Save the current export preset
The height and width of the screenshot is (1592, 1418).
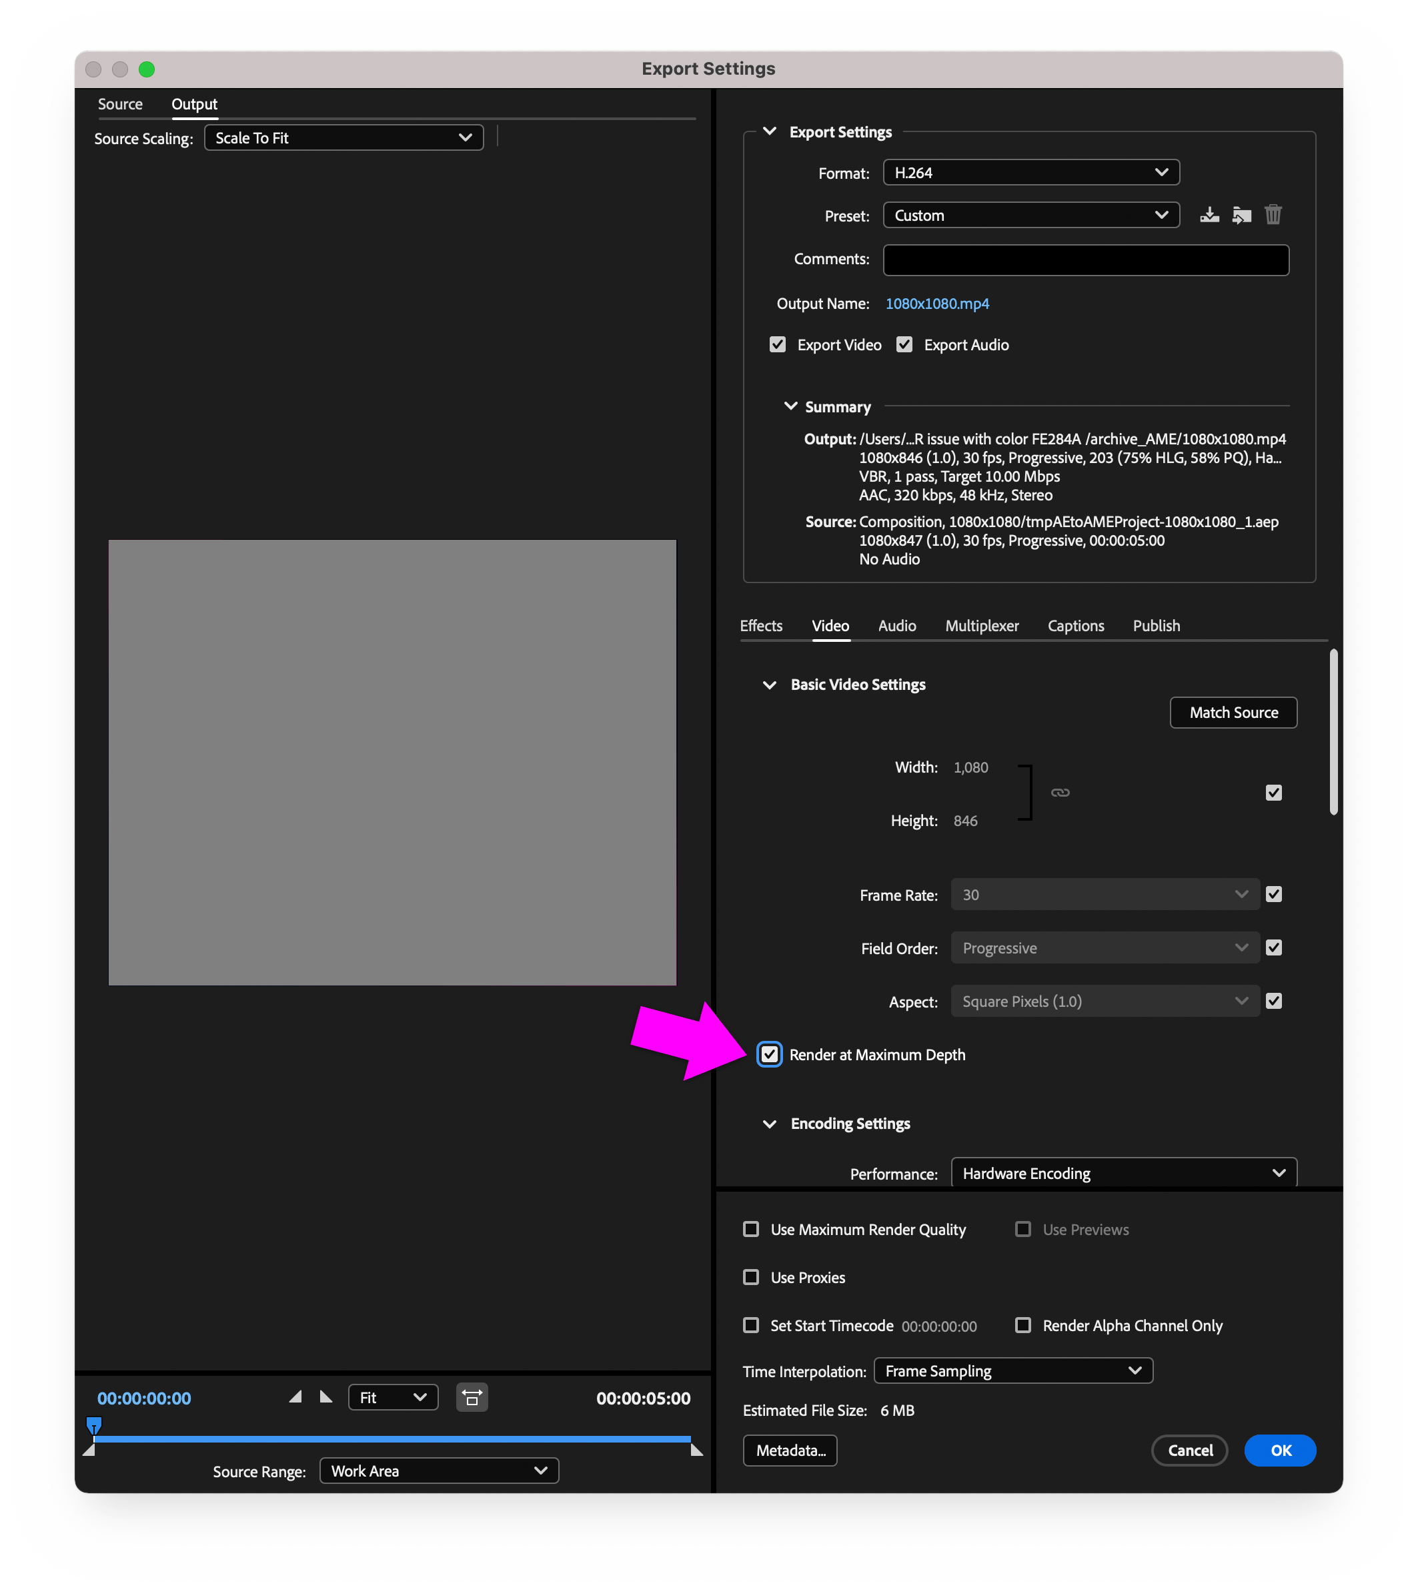pyautogui.click(x=1209, y=214)
